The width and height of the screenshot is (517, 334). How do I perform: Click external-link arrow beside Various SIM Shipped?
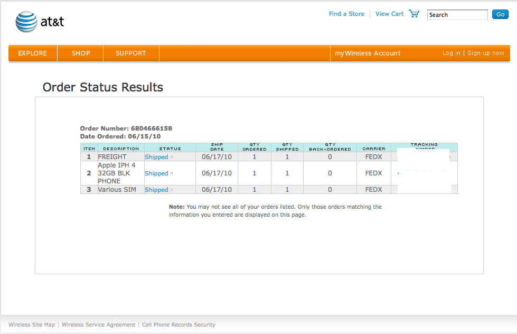pos(171,190)
